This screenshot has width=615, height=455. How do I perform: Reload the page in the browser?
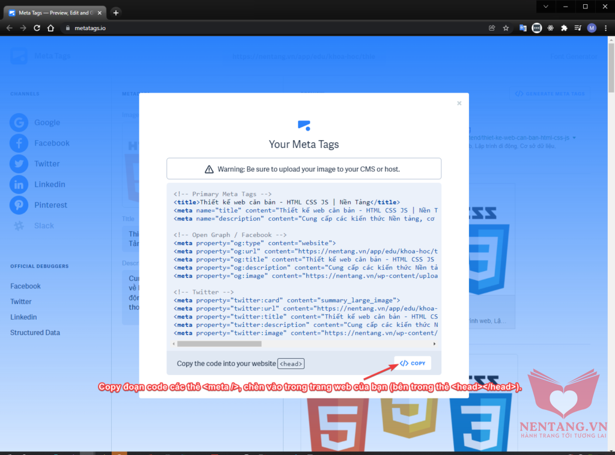(x=37, y=28)
